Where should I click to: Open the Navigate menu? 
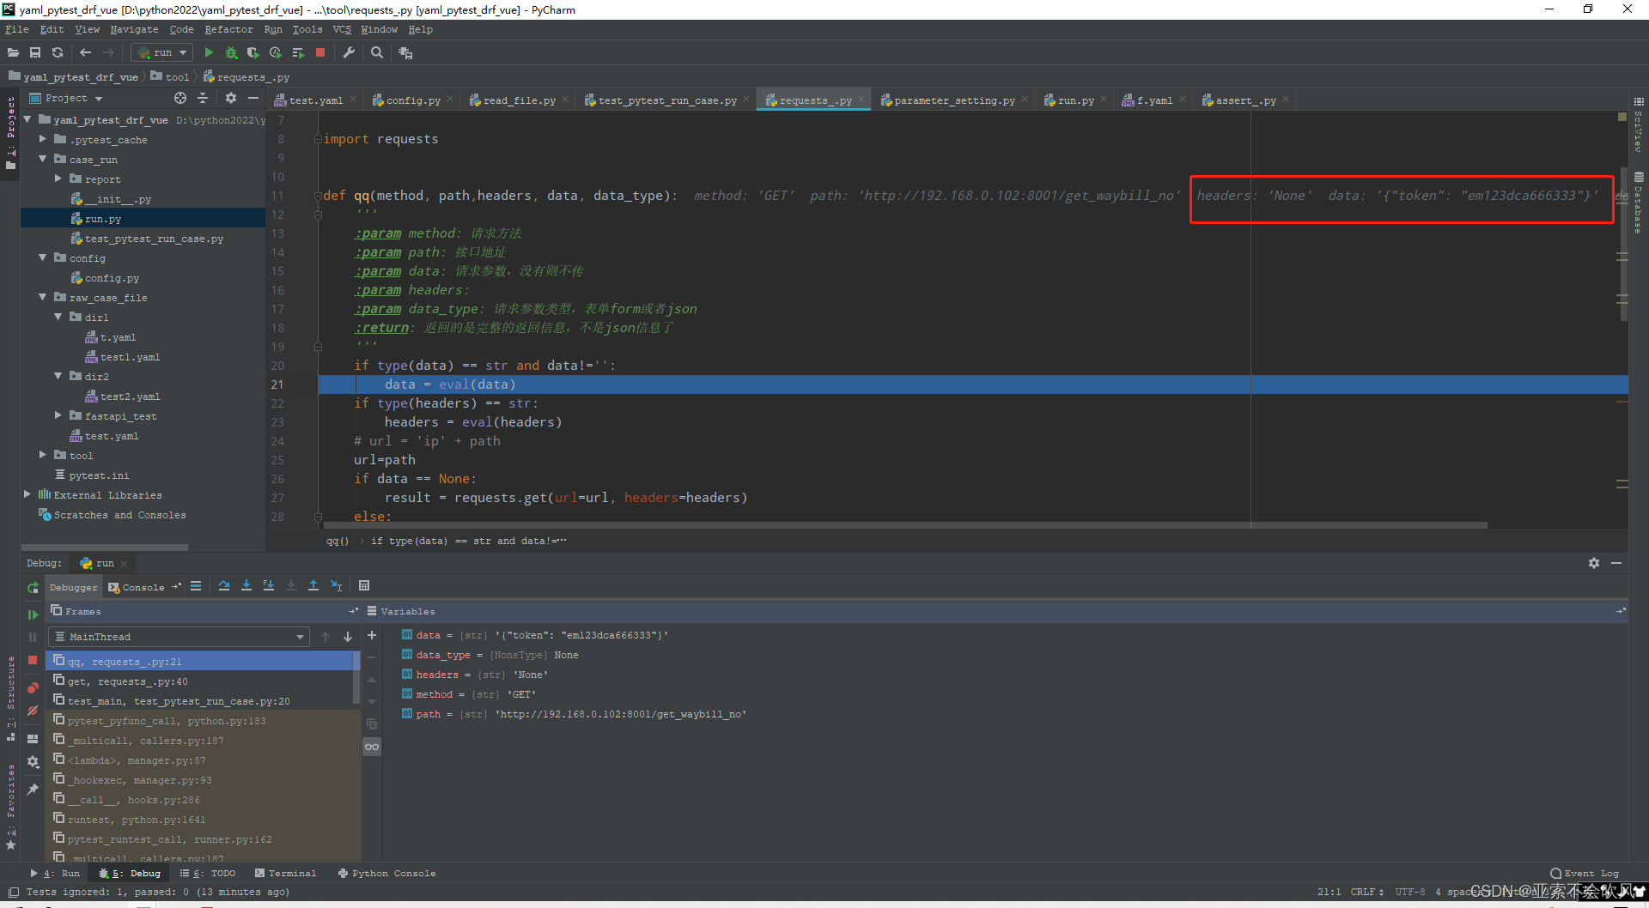click(x=134, y=29)
